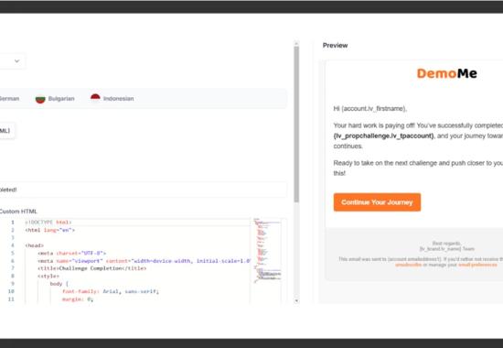503x348 pixels.
Task: Click the subject input field ending in 'pleted!'
Action: 143,190
